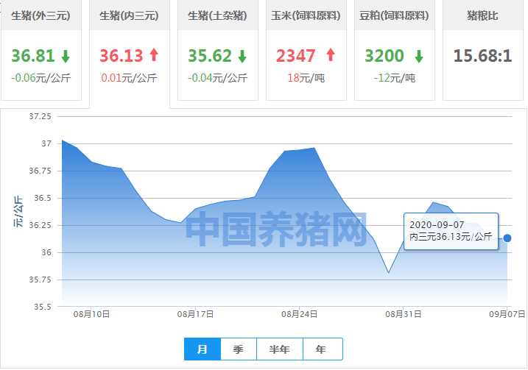Screen dimensions: 528x370
Task: Select the 生猪(外三元) tab
Action: point(41,16)
